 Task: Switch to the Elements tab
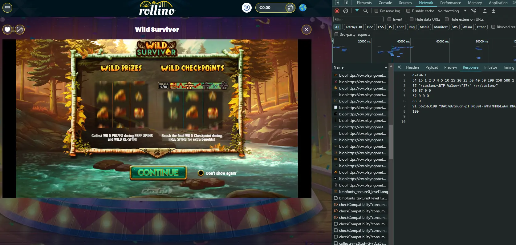pos(364,3)
